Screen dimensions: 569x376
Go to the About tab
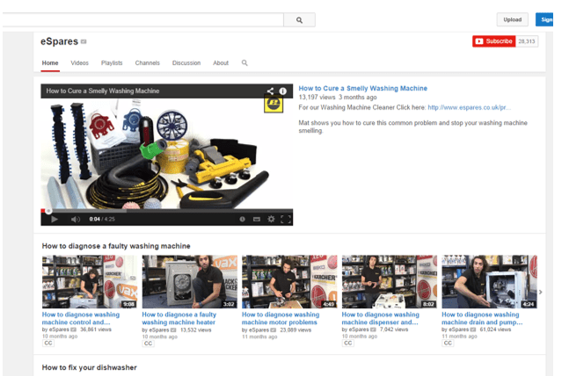point(221,62)
